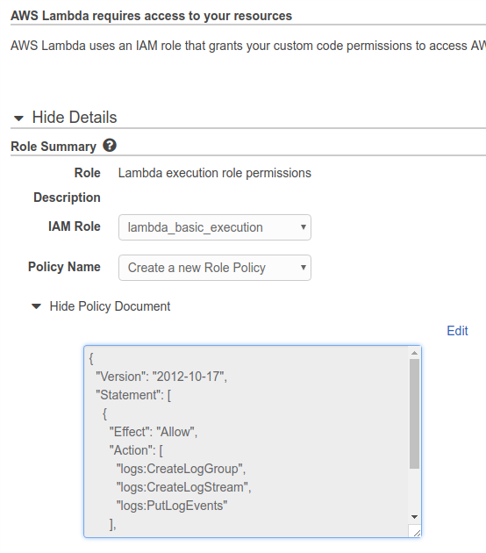
Task: Collapse the Hide Policy Document triangle
Action: (36, 306)
